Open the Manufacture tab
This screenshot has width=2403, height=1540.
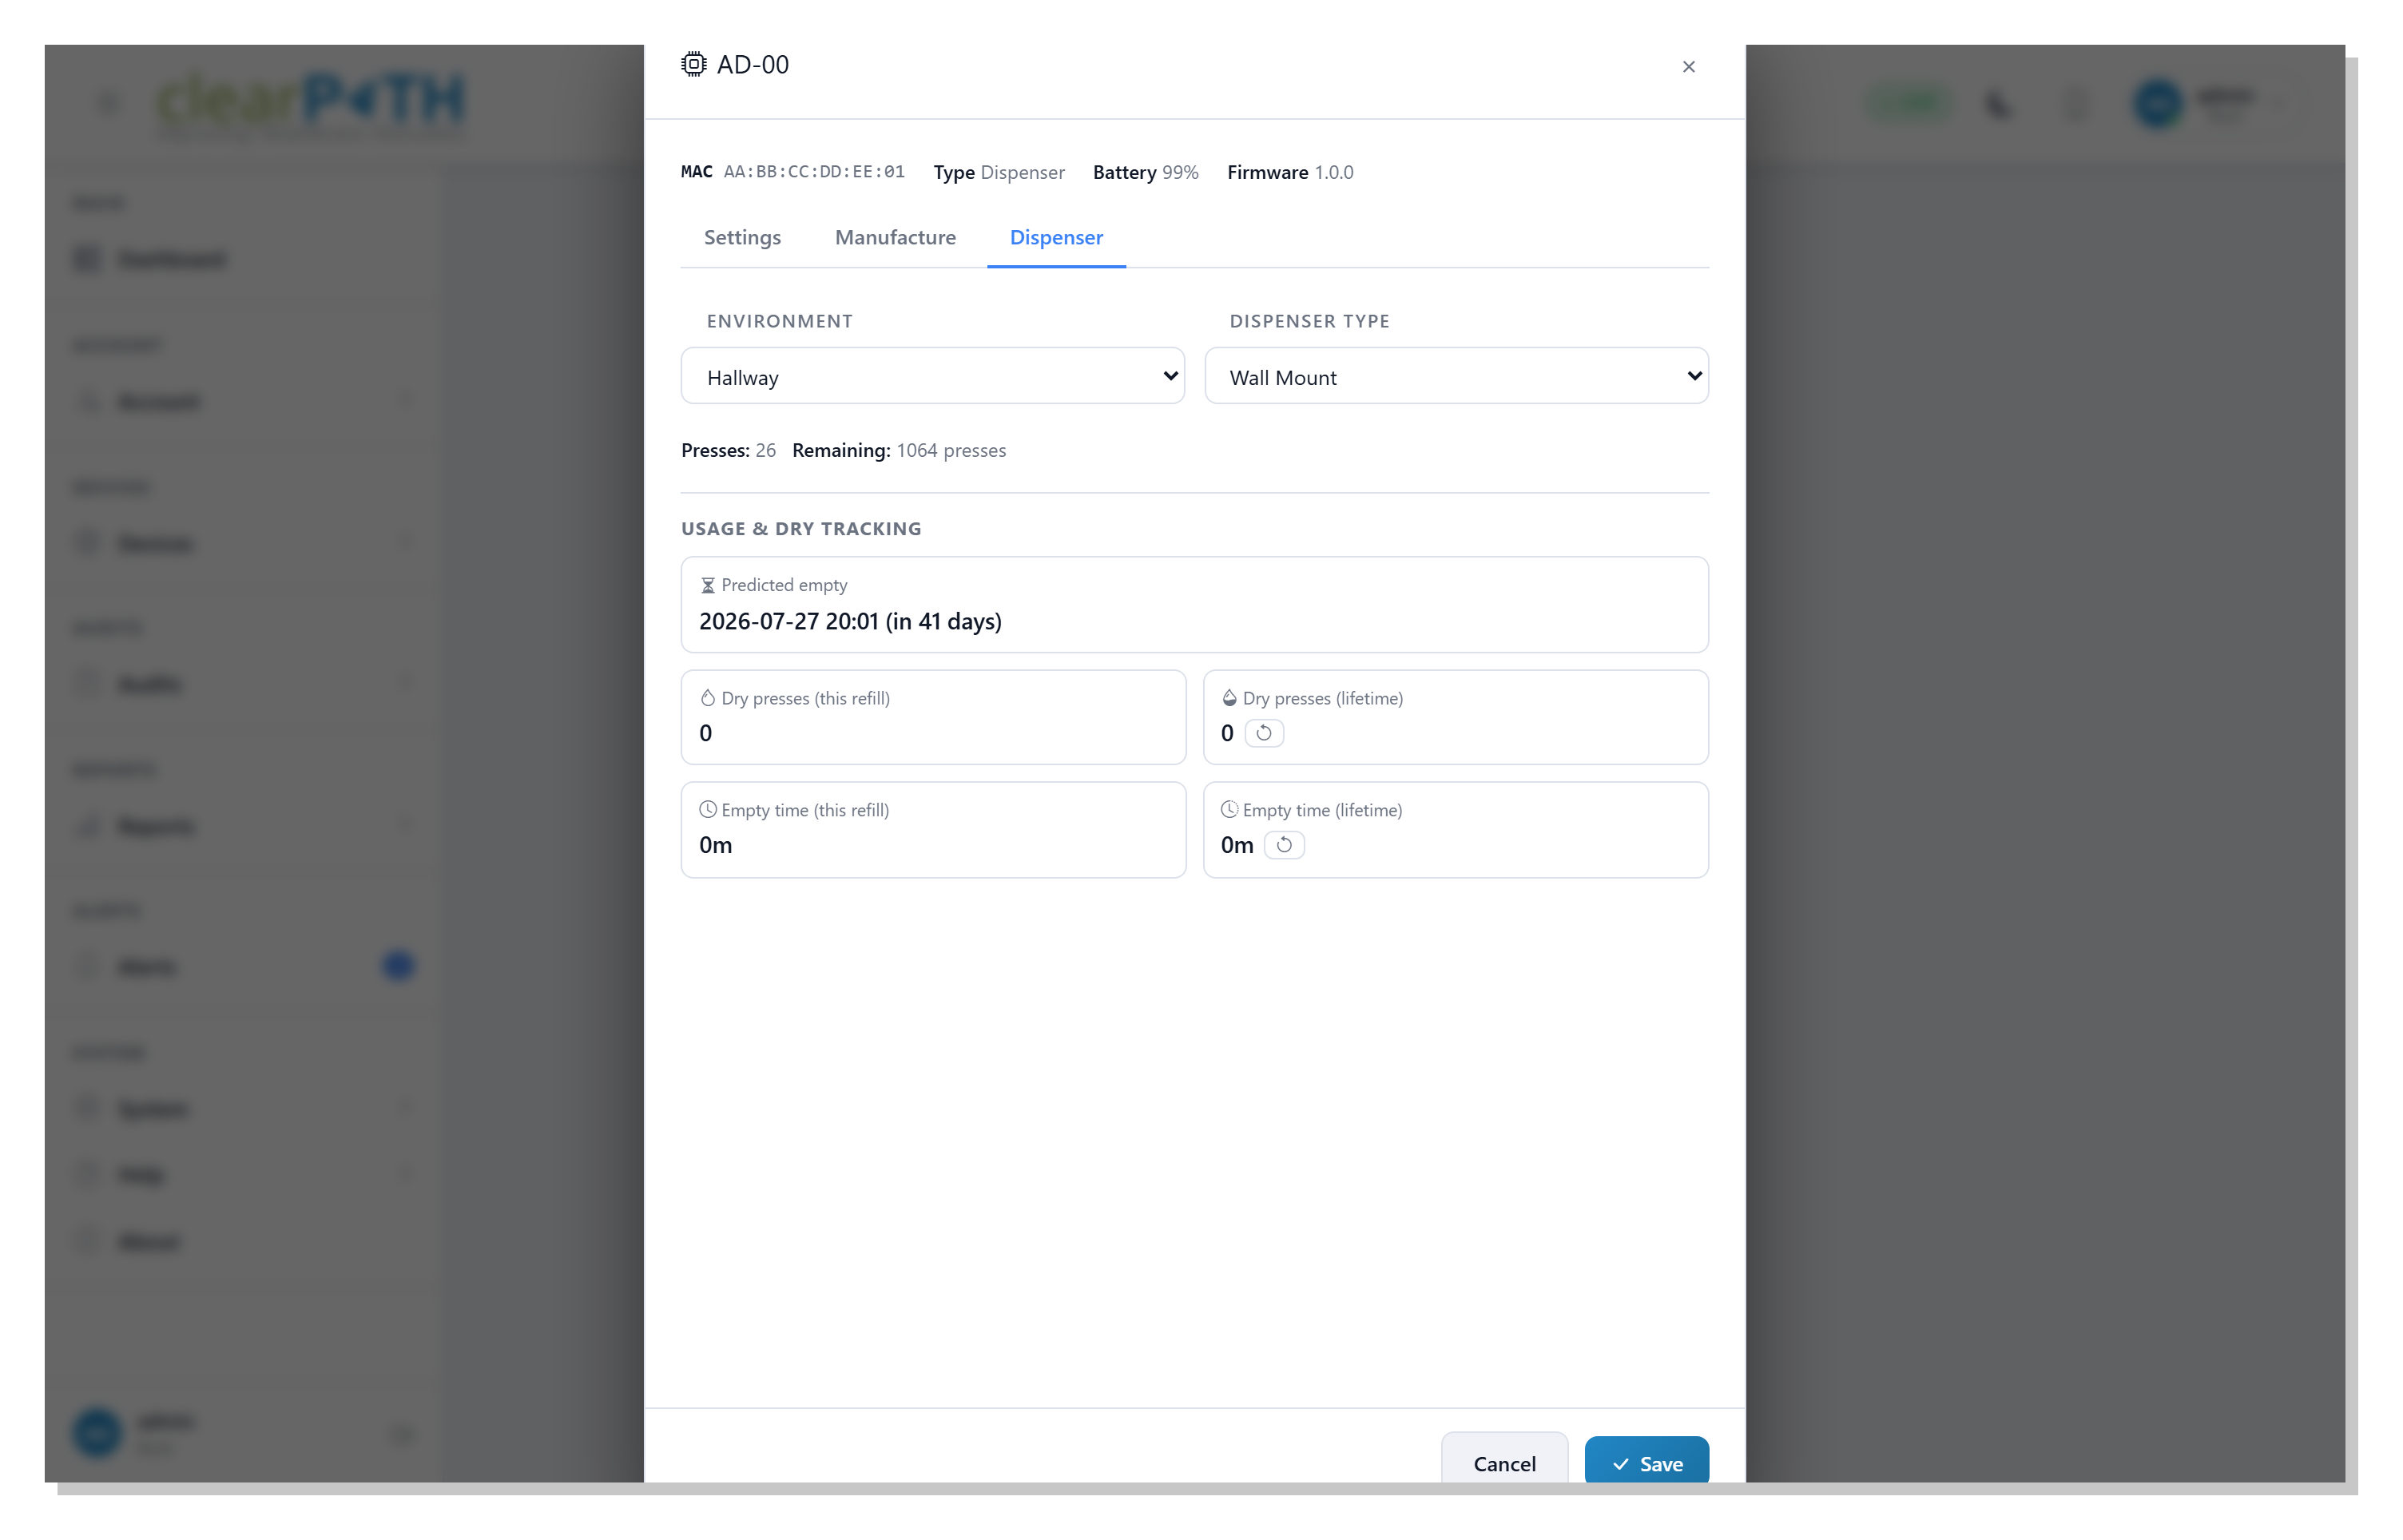click(x=895, y=237)
